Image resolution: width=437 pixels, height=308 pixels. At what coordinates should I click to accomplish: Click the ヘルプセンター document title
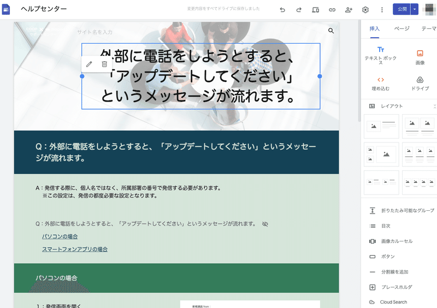click(x=44, y=9)
